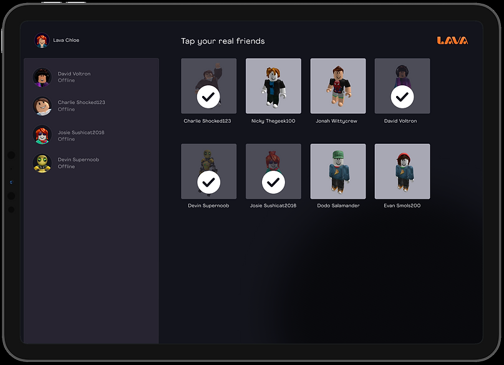Select Devin Supernoob name in the sidebar list

pos(79,159)
